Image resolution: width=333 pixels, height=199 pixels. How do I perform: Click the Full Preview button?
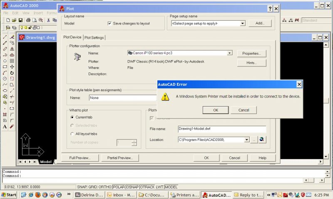coord(80,158)
